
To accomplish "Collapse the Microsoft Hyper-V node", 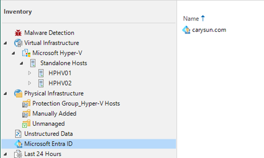I will (x=14, y=53).
